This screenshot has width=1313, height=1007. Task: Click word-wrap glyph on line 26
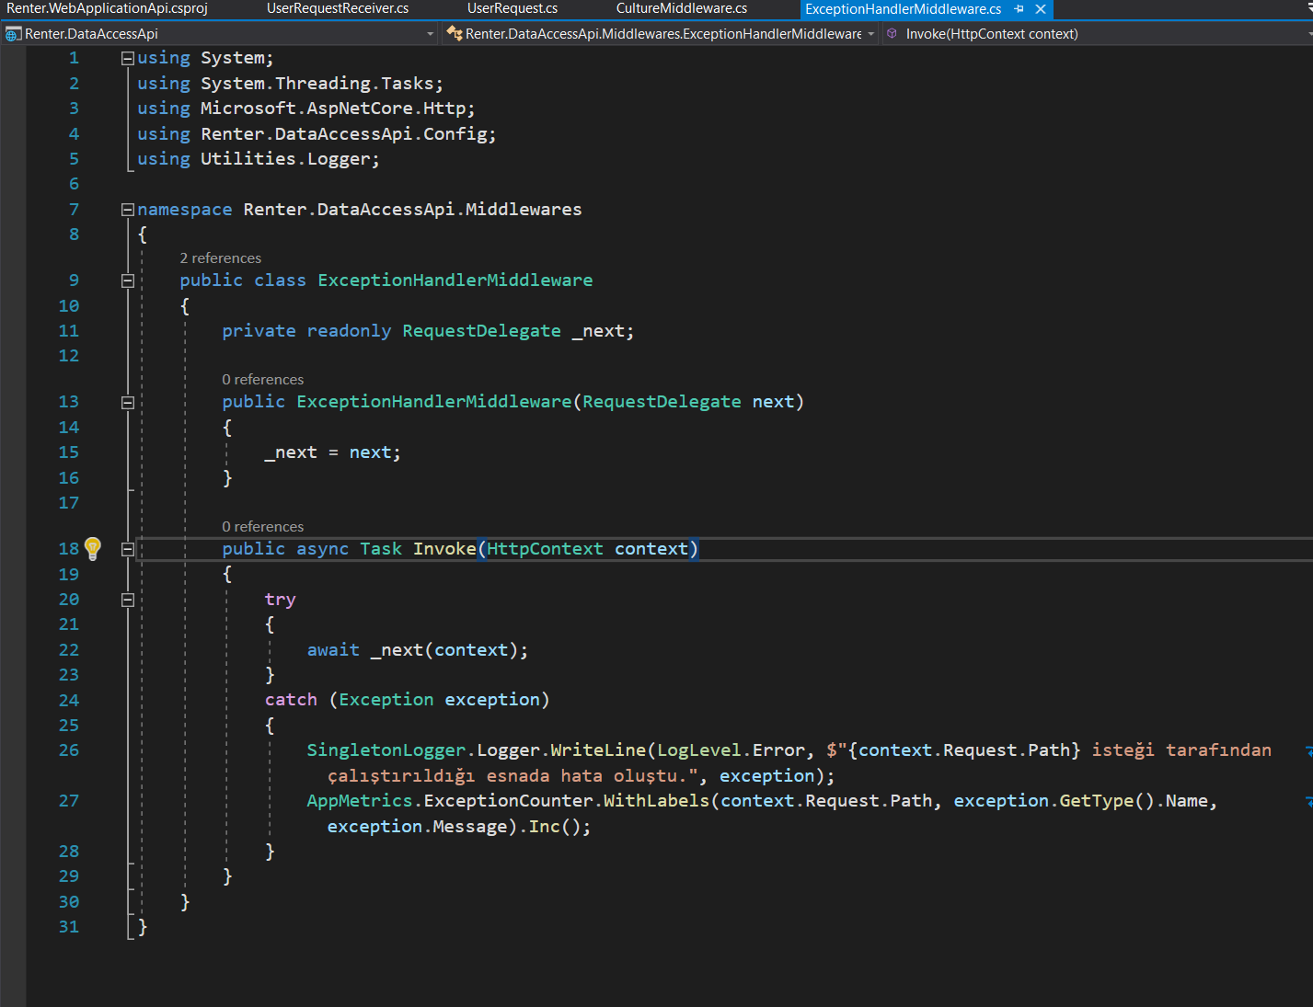pos(1308,751)
